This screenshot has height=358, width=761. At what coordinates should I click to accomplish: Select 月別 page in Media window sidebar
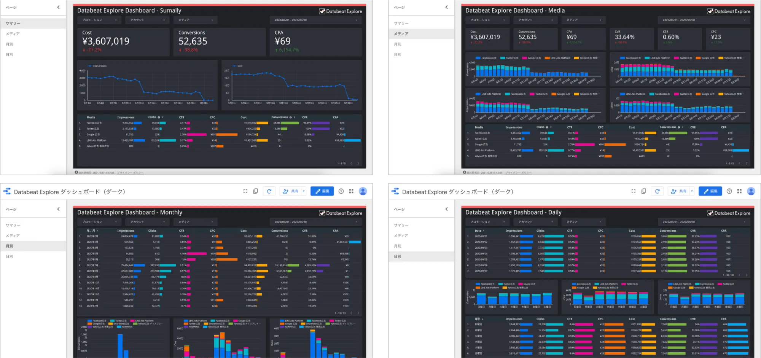(421, 44)
